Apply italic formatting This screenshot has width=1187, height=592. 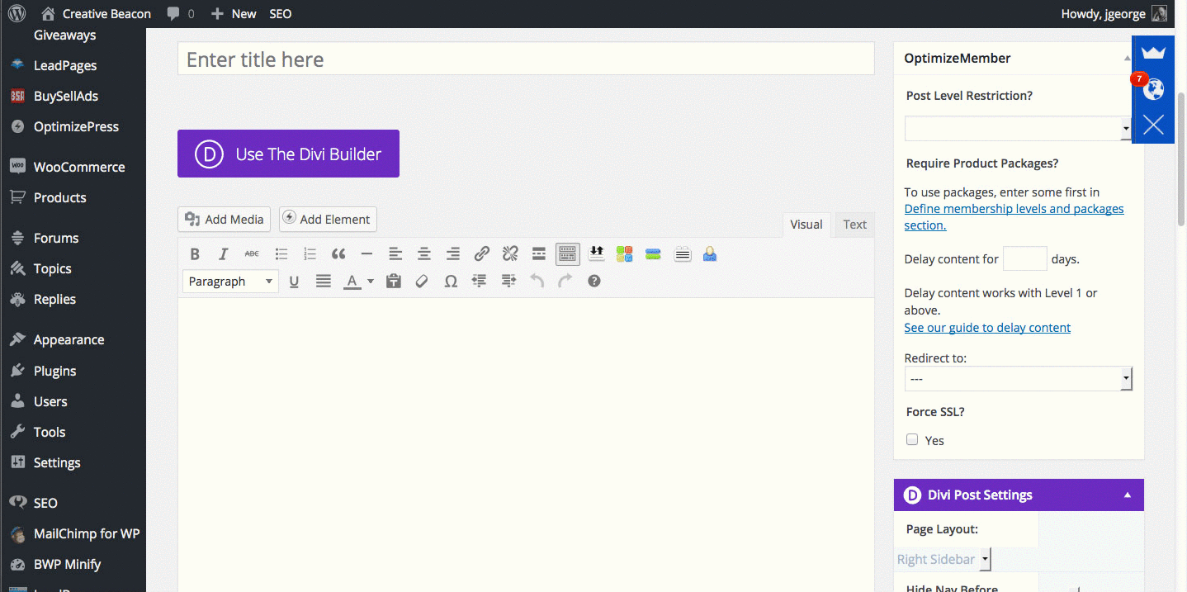[223, 253]
